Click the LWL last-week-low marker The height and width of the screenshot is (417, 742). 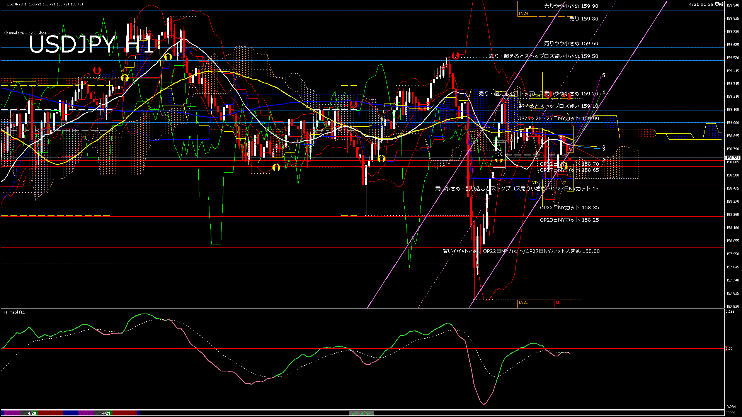[x=523, y=302]
